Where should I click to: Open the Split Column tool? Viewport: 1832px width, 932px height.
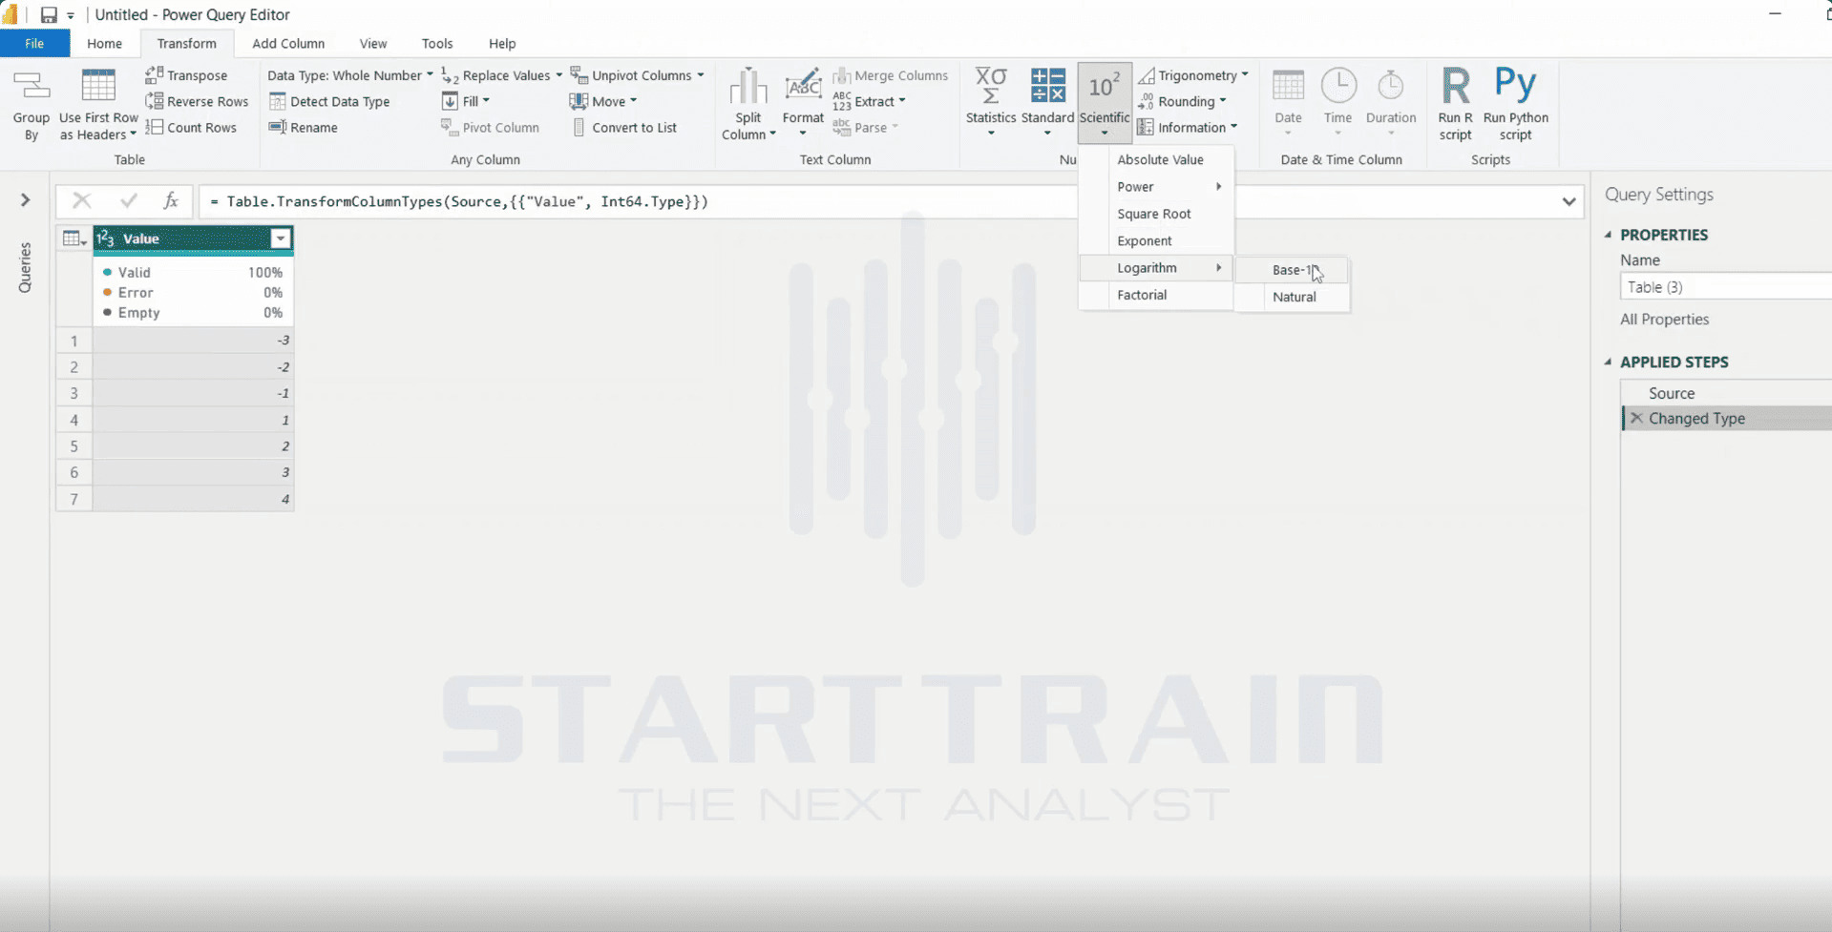click(x=748, y=105)
